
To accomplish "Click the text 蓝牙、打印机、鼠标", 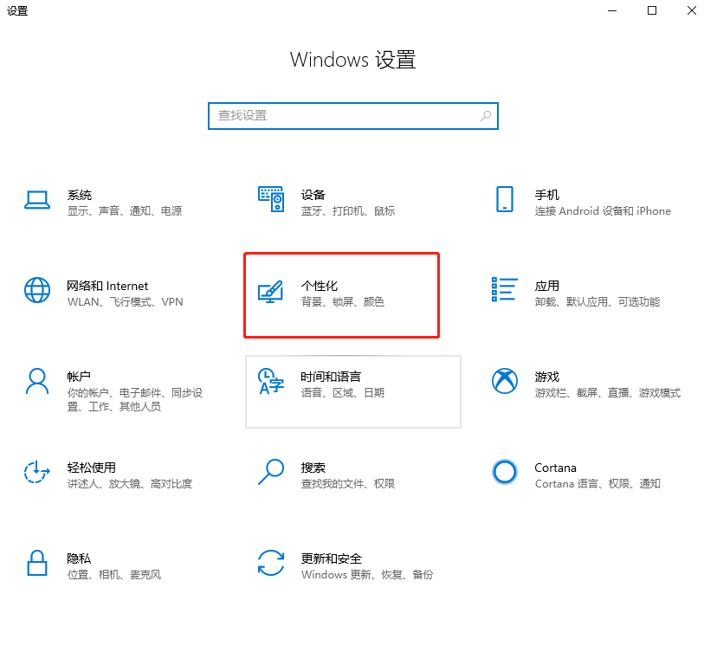I will [x=348, y=211].
